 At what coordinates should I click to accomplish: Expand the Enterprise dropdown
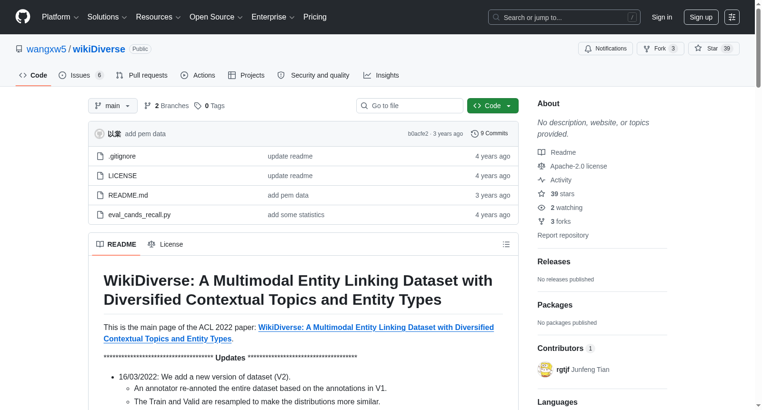tap(273, 17)
